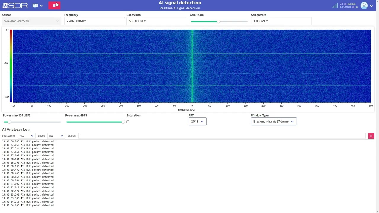Select log entry at 19:00:57.995

click(x=28, y=156)
